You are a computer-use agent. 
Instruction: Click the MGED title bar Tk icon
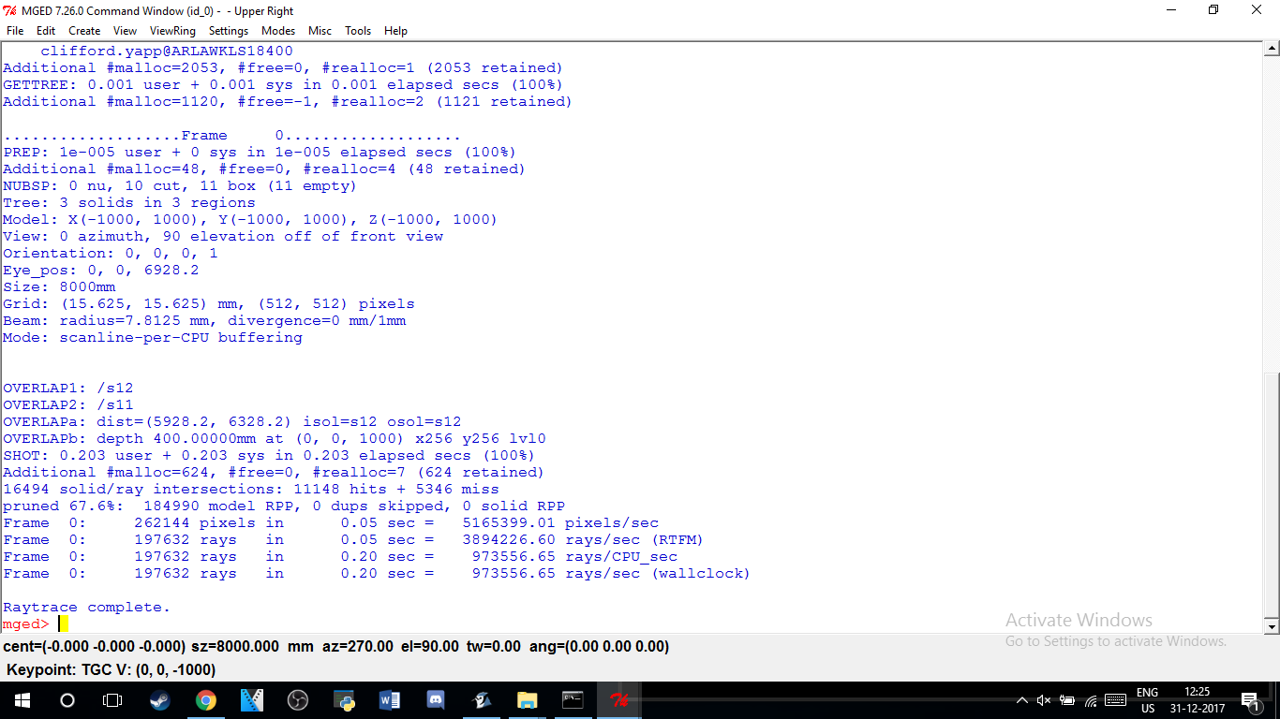coord(9,10)
